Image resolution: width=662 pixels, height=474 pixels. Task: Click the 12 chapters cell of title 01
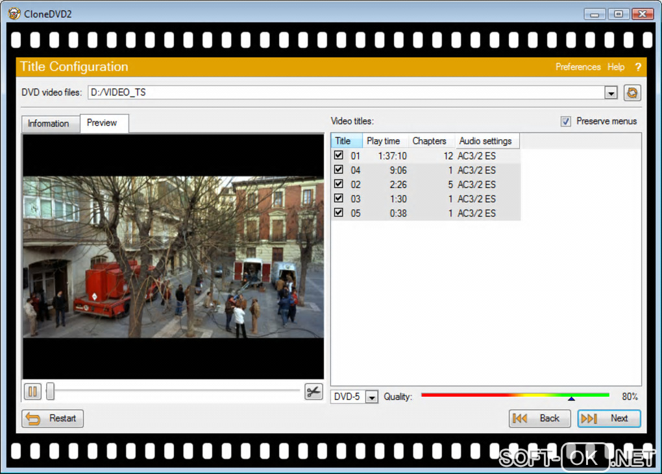448,156
